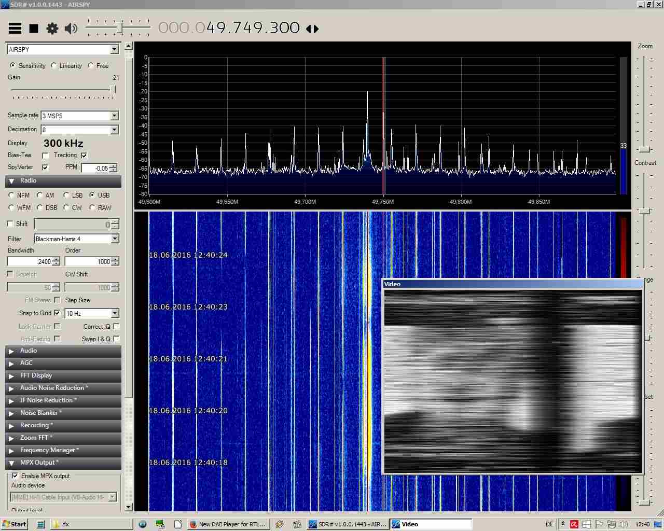Enable the Bias-Tee checkbox
Screen dimensions: 664x531
click(45, 156)
